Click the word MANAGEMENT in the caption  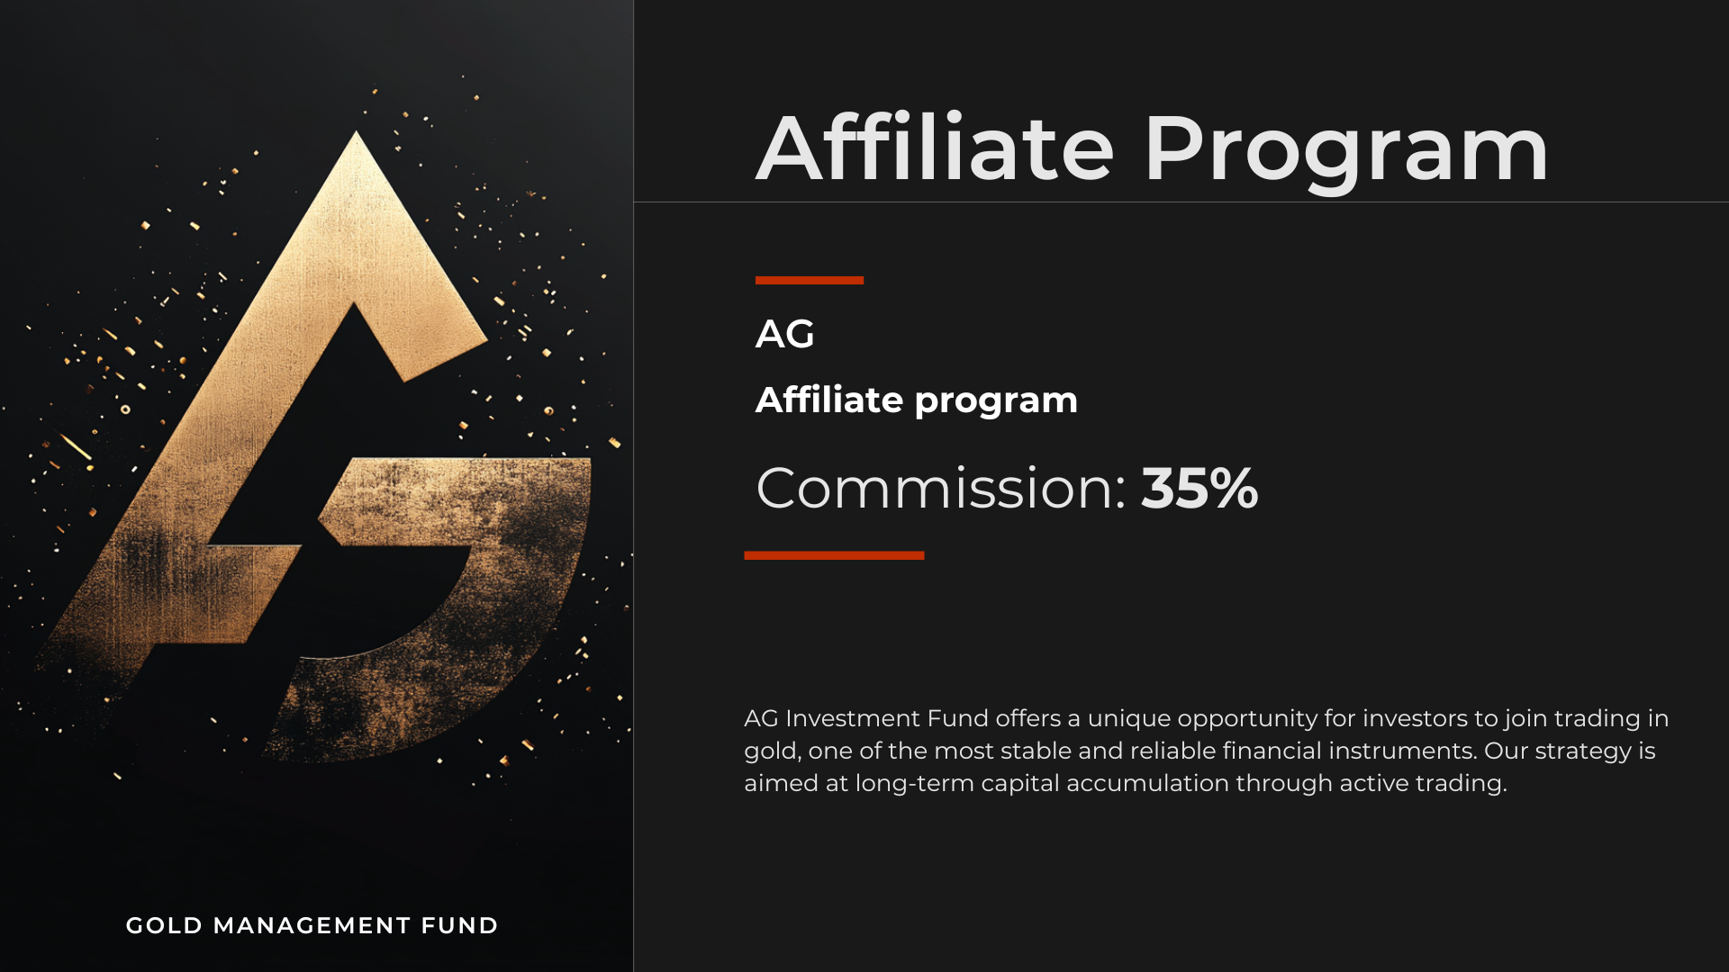click(312, 925)
